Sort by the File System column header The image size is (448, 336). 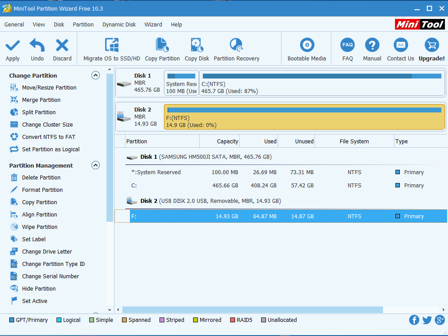click(354, 142)
